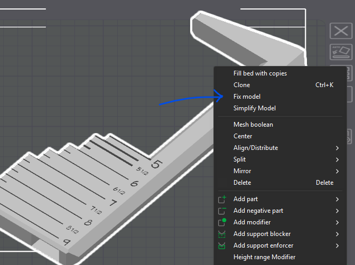Click the auto orient toolbar icon
The height and width of the screenshot is (265, 355).
(341, 52)
